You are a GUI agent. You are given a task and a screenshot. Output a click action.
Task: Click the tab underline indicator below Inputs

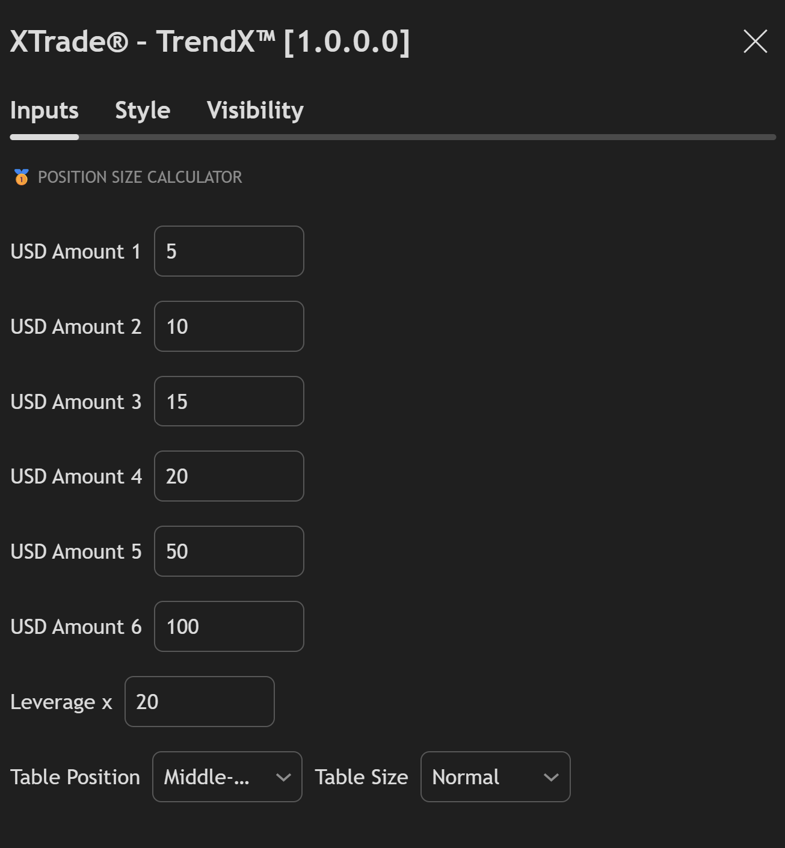click(44, 137)
